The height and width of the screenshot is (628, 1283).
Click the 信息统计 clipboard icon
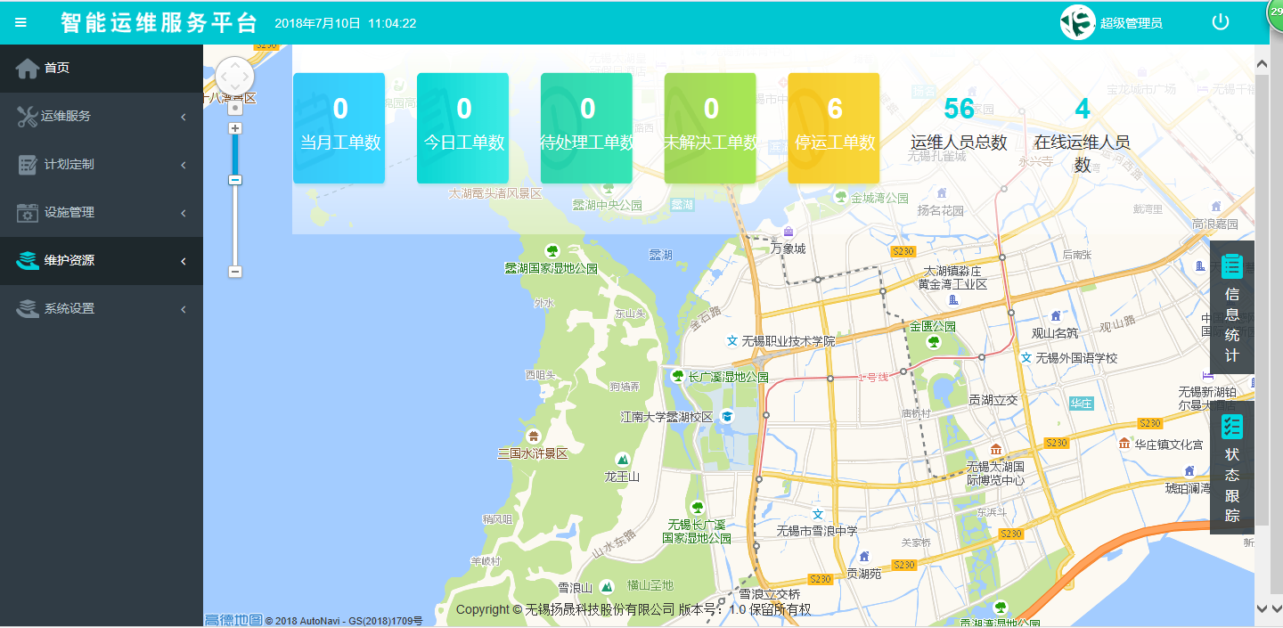point(1232,265)
